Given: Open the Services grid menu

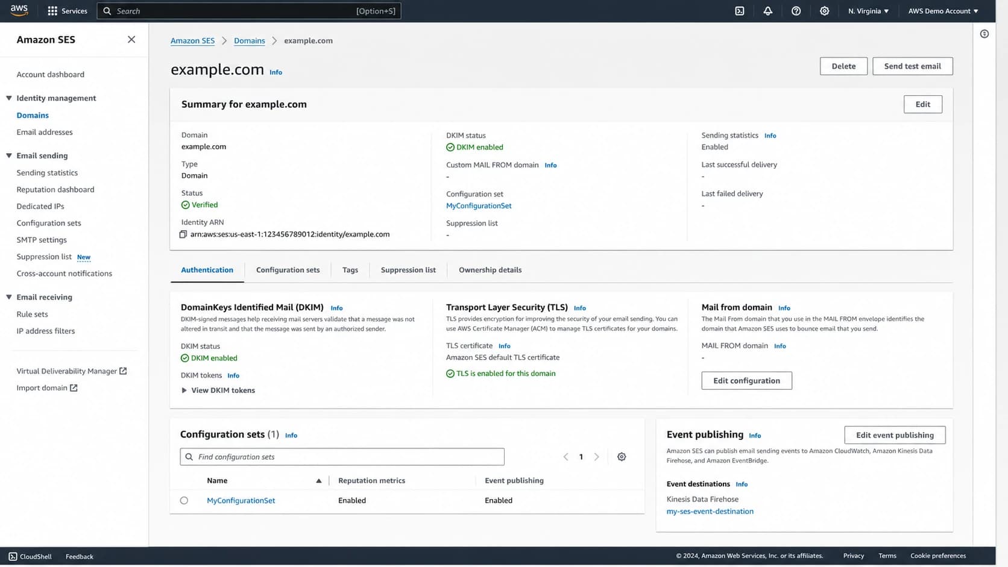Looking at the screenshot, I should 68,11.
